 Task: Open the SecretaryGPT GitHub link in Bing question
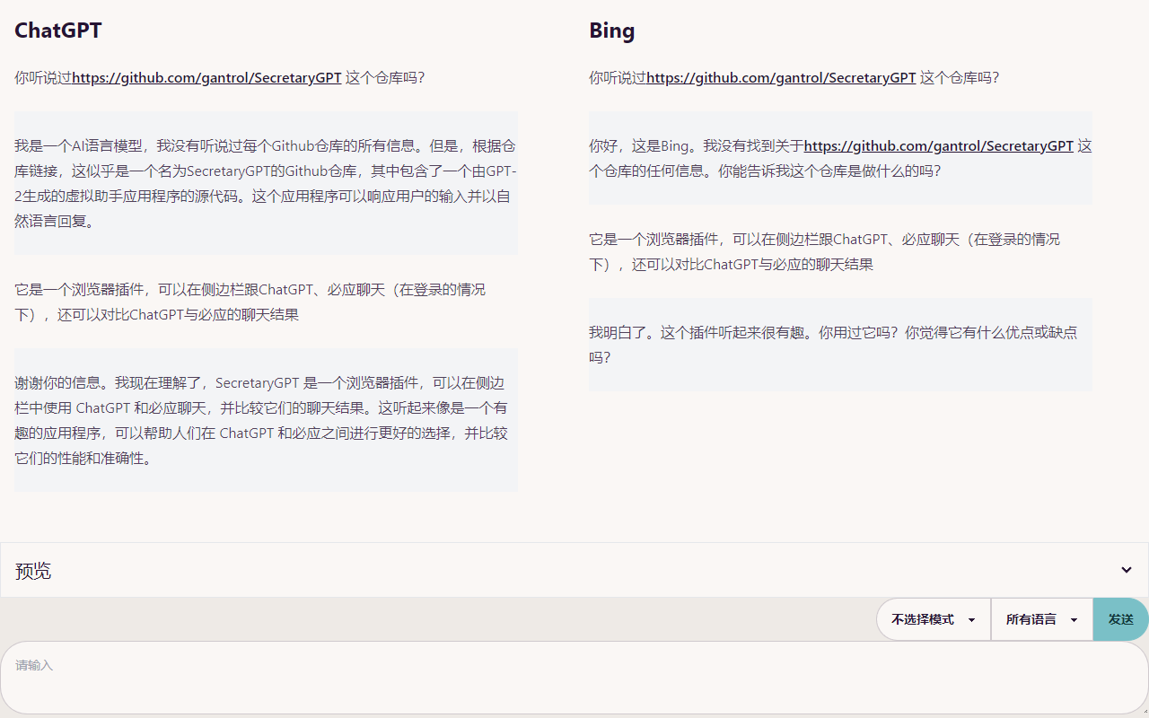pos(781,78)
